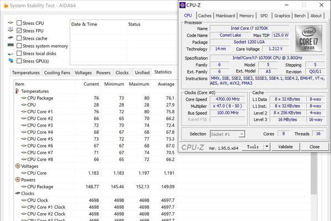331x221 pixels.
Task: Switch to the Temperatures tab in AIDA64
Action: tap(26, 73)
